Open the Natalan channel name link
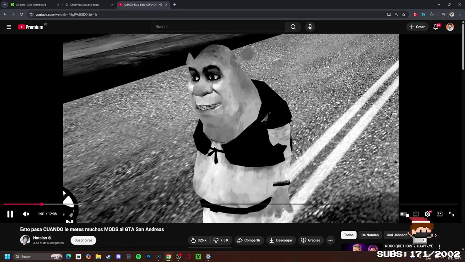Viewport: 465px width, 262px height. pyautogui.click(x=40, y=238)
